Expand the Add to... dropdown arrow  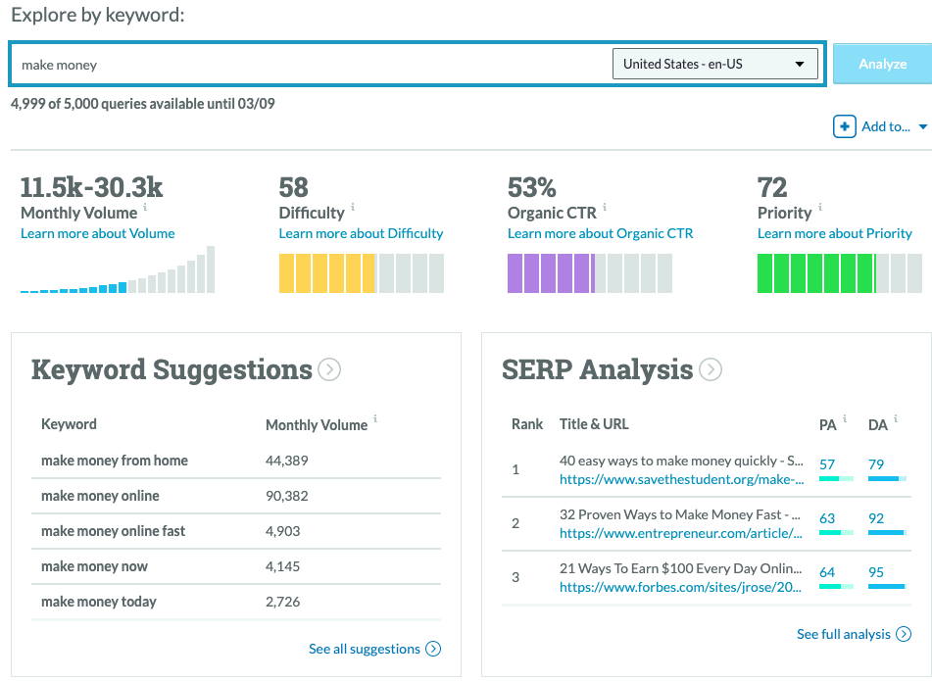tap(922, 126)
